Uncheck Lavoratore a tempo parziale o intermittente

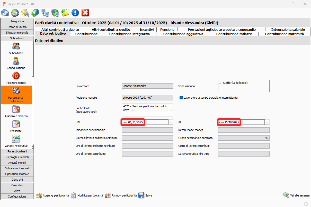point(181,98)
